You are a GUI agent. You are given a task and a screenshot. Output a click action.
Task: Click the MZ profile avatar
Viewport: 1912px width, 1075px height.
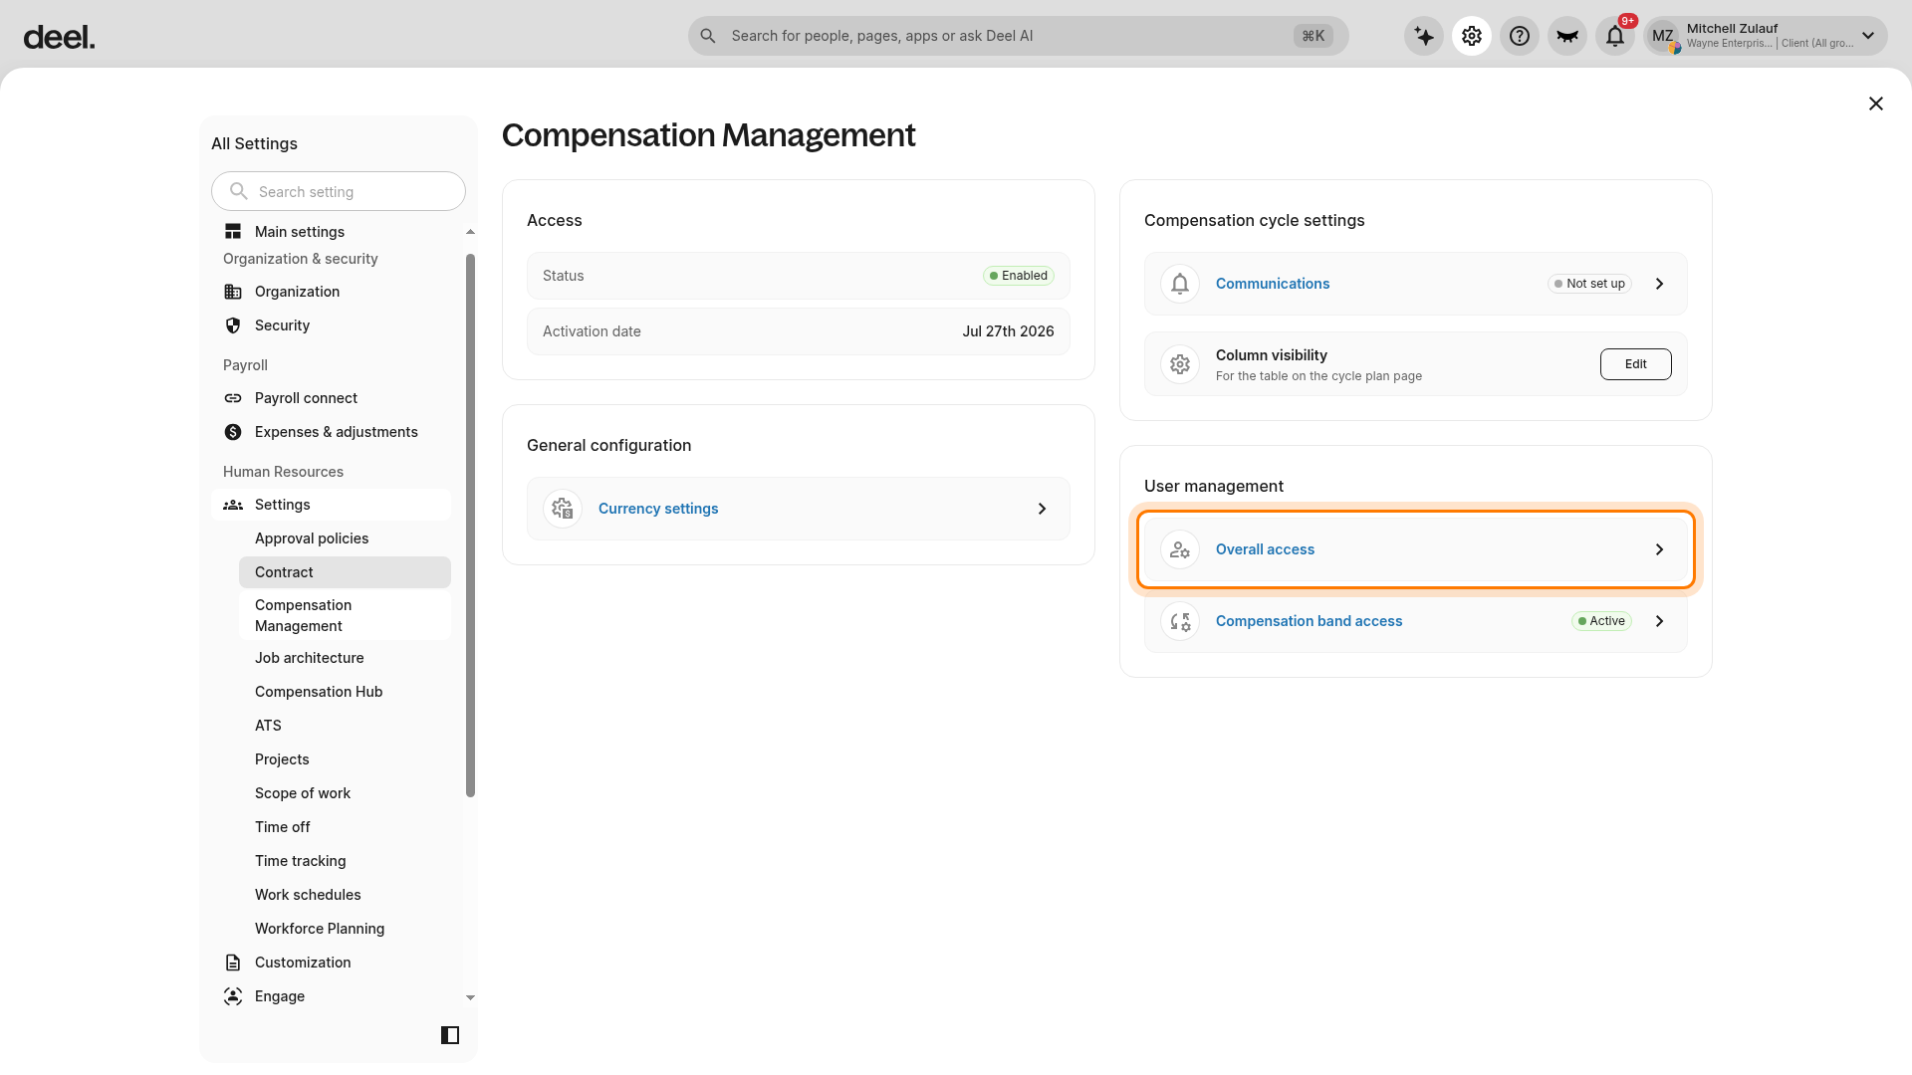click(1663, 36)
